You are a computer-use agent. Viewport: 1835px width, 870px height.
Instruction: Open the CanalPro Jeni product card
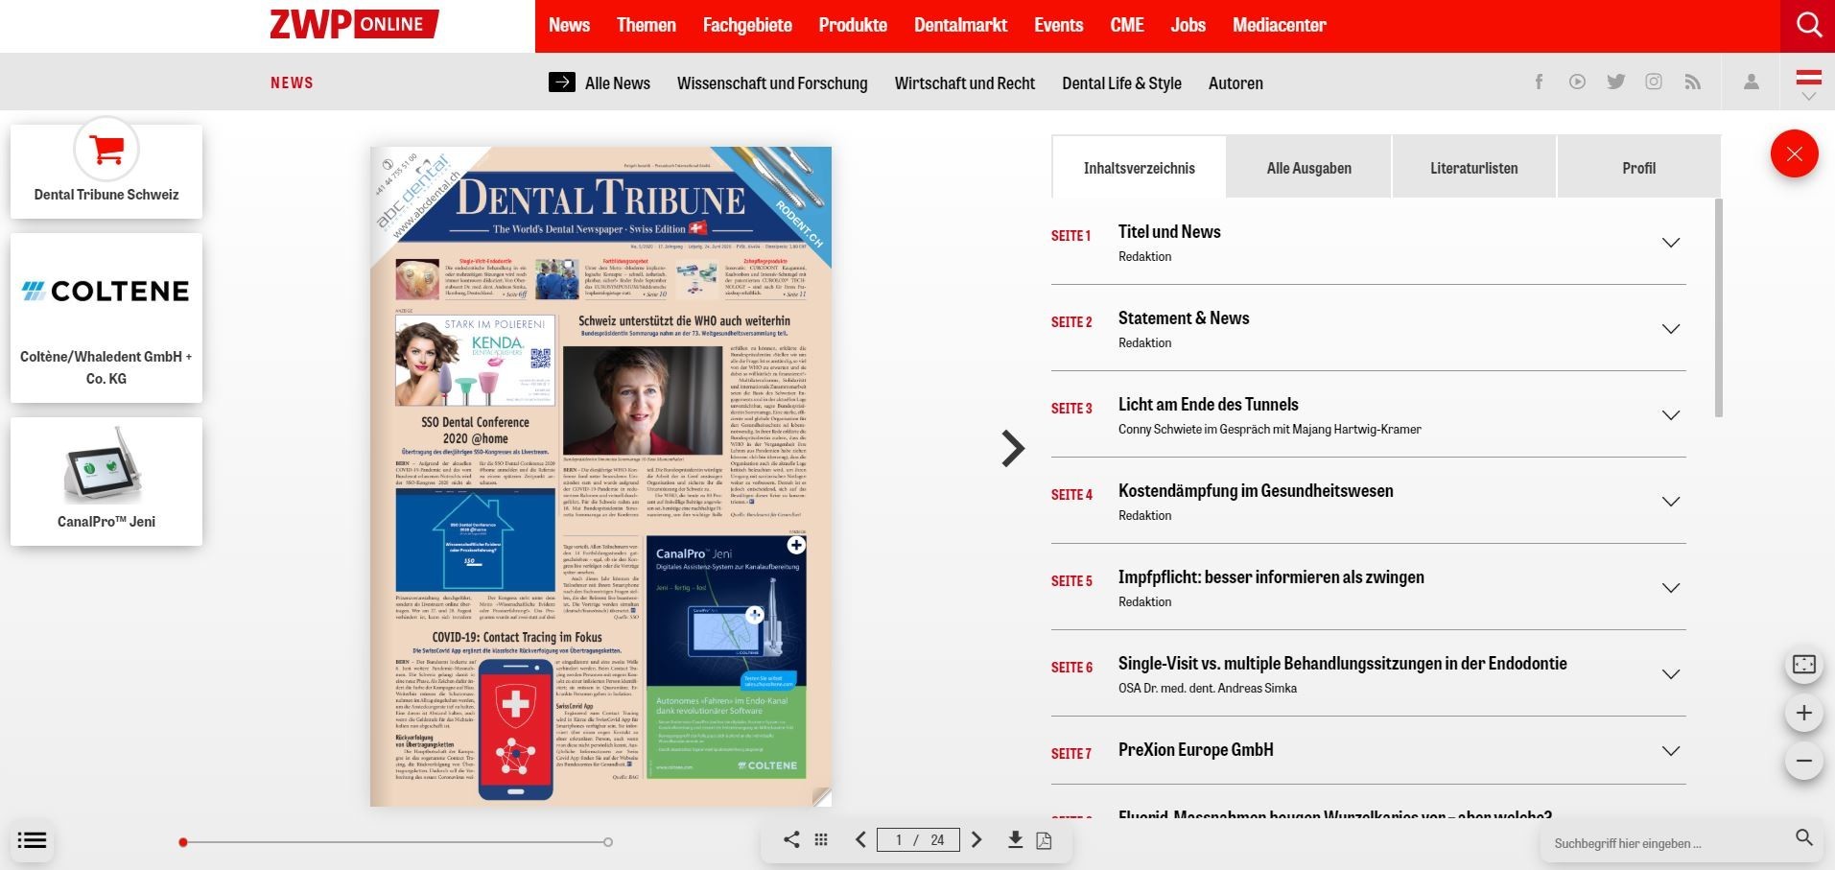tap(106, 482)
